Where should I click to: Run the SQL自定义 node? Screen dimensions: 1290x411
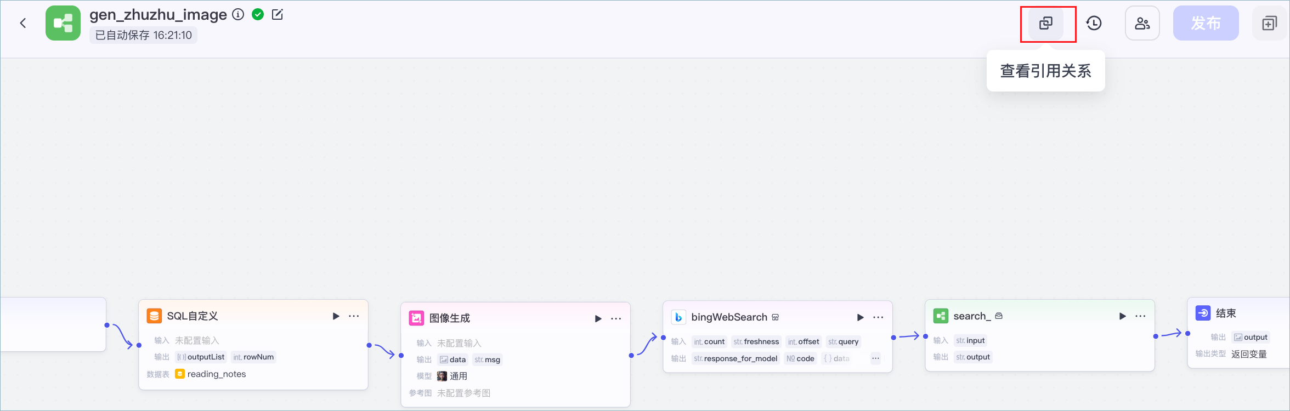336,316
